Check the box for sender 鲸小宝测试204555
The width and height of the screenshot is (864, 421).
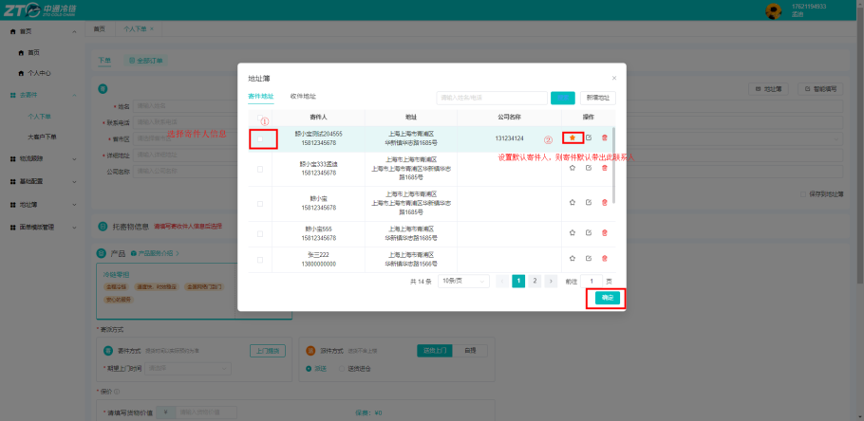click(260, 138)
